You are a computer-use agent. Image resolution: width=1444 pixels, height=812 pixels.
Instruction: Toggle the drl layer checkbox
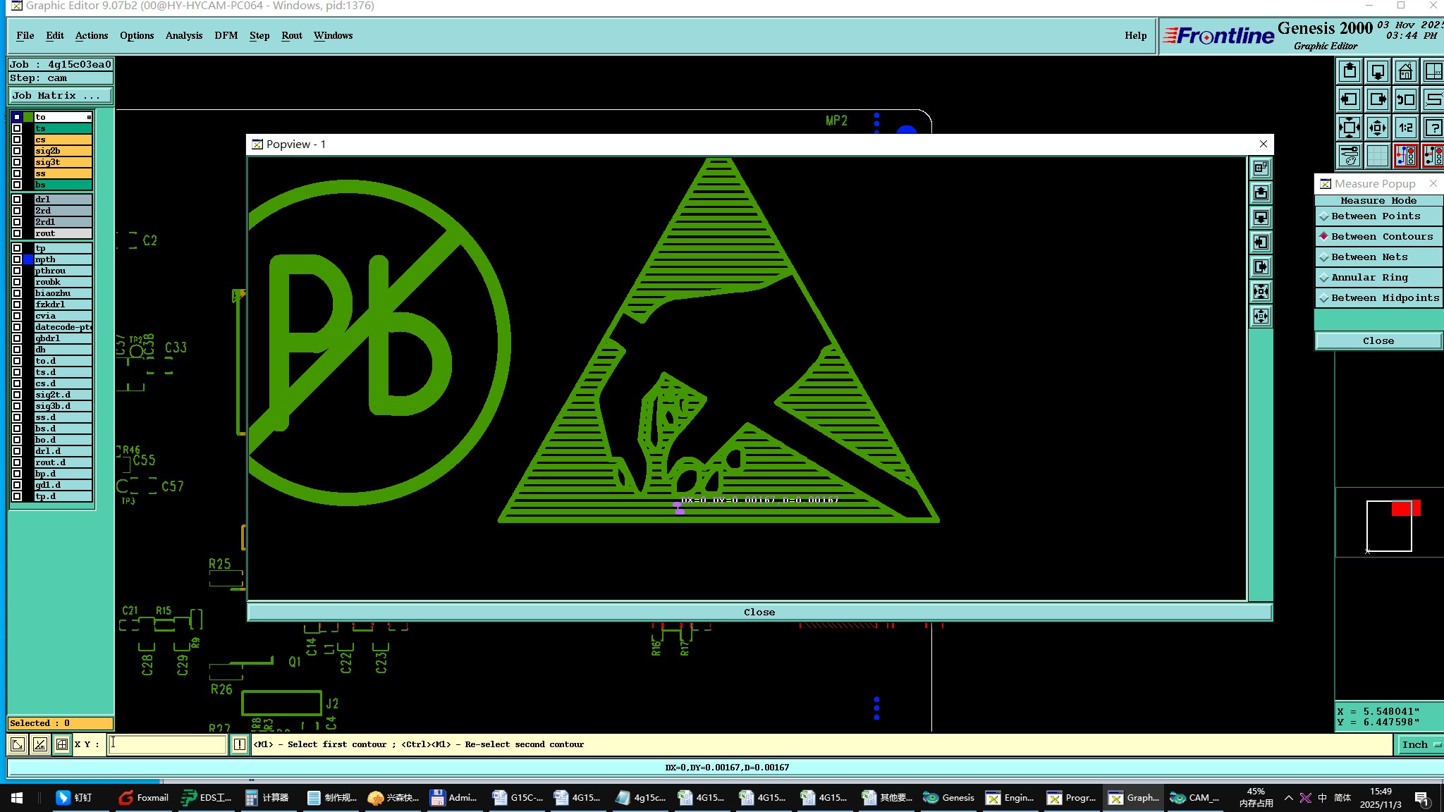coord(17,199)
